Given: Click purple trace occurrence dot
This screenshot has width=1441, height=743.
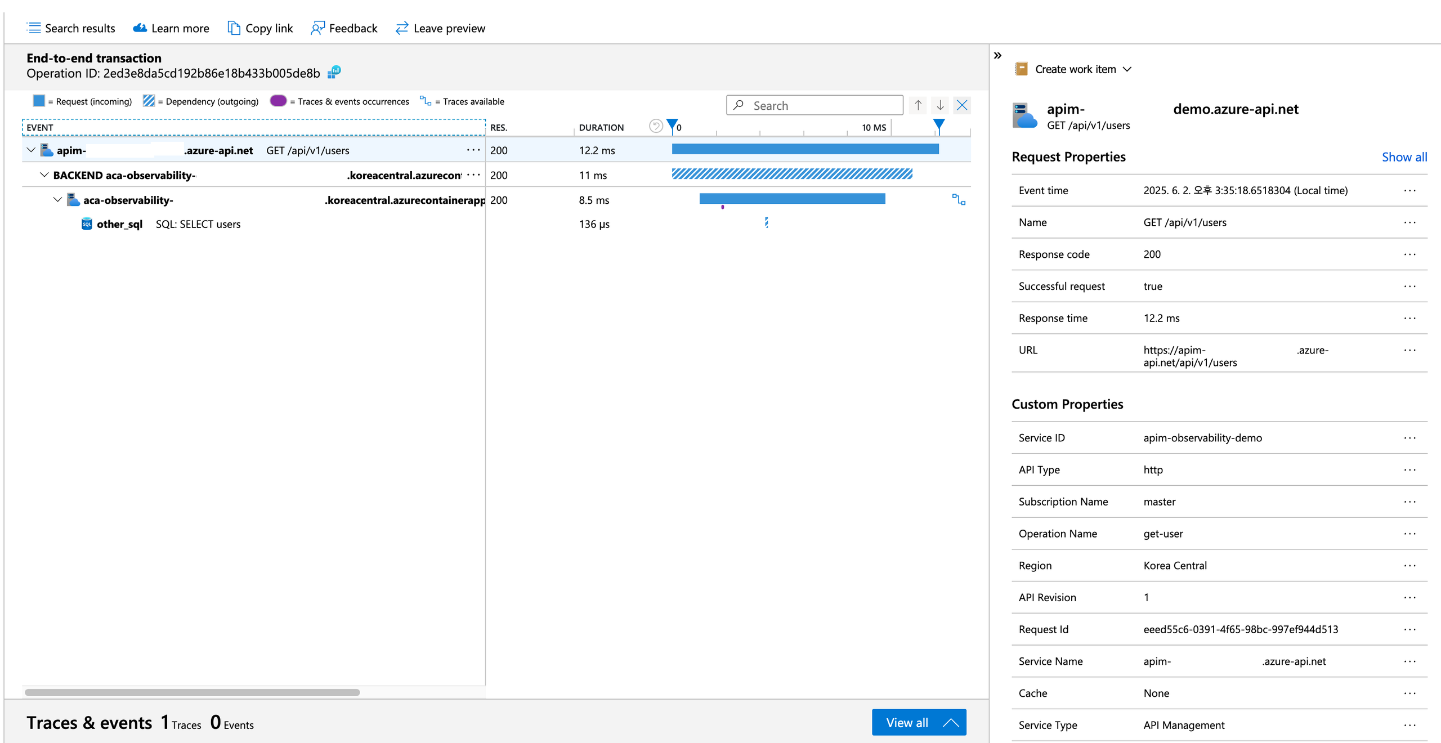Looking at the screenshot, I should tap(722, 207).
